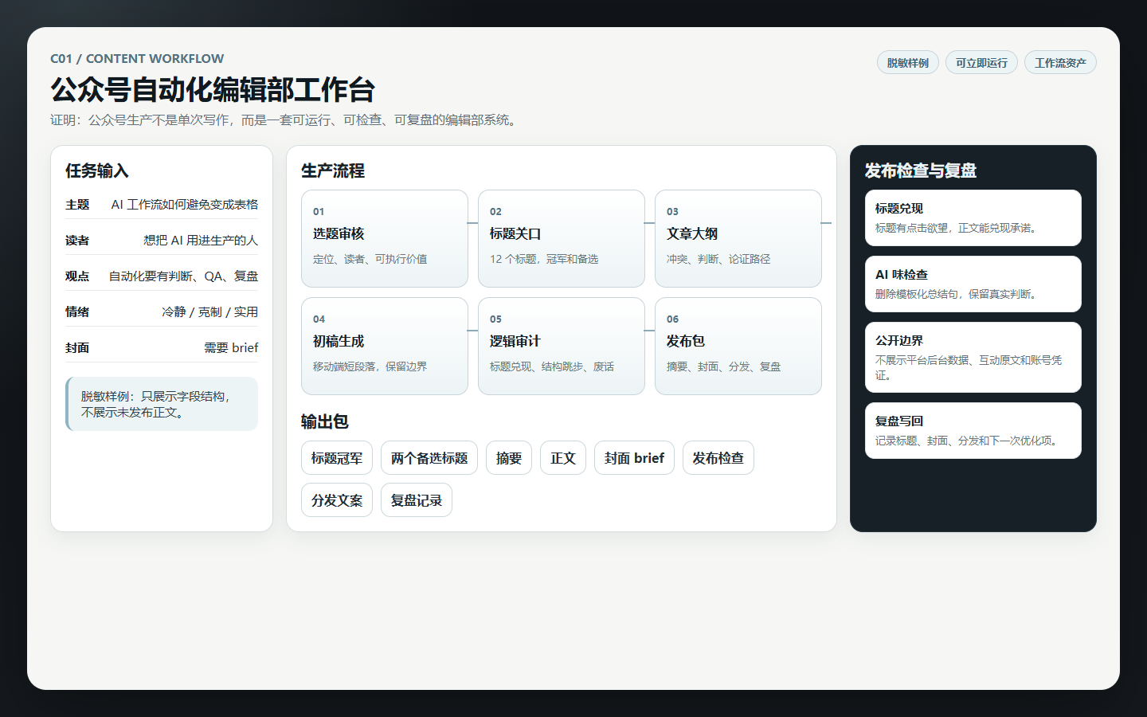
Task: Click the 脱敏样例 tag in the header
Action: tap(907, 63)
